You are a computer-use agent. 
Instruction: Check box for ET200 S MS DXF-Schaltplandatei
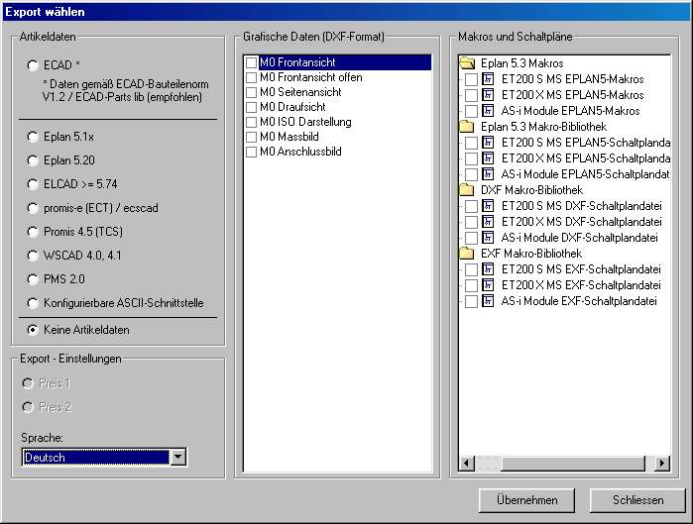click(x=471, y=207)
